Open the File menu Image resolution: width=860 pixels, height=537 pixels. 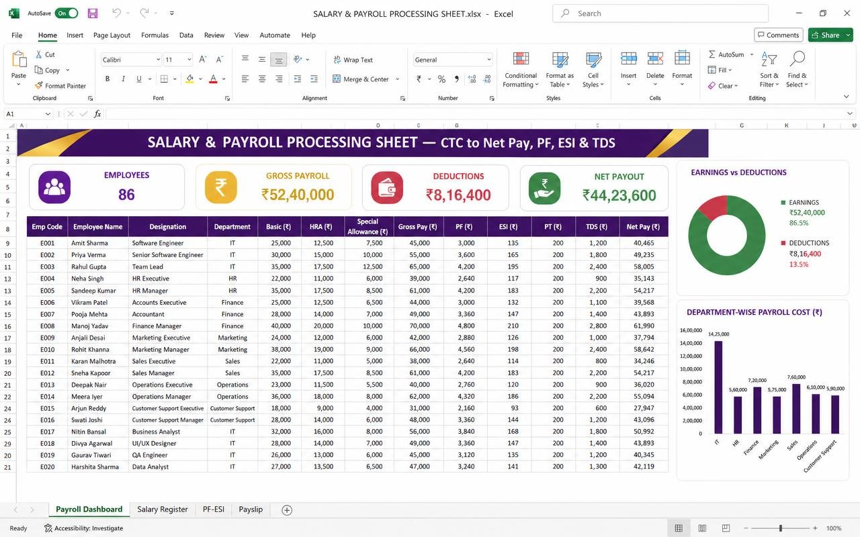pyautogui.click(x=17, y=35)
